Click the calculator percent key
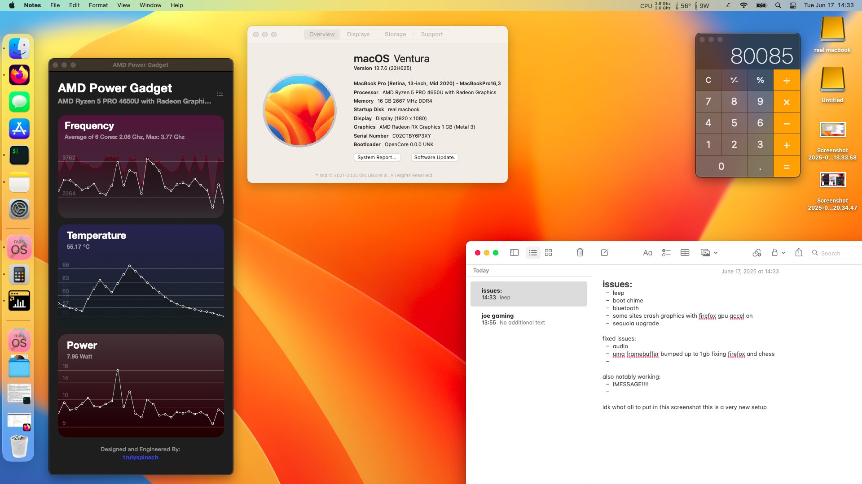 pos(760,80)
